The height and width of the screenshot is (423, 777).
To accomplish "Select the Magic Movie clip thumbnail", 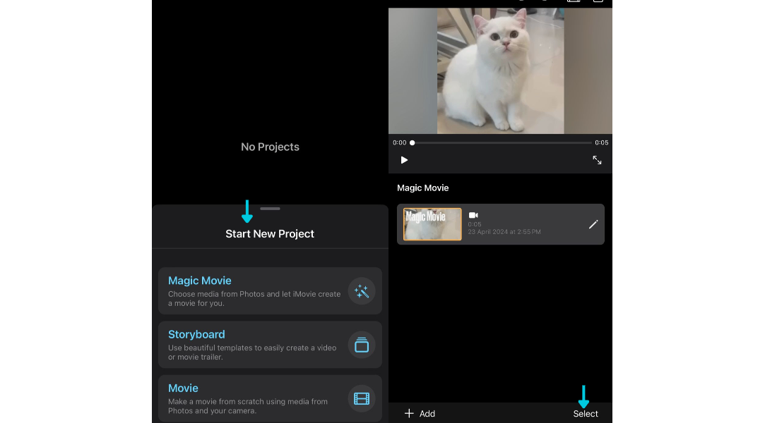I will (432, 224).
